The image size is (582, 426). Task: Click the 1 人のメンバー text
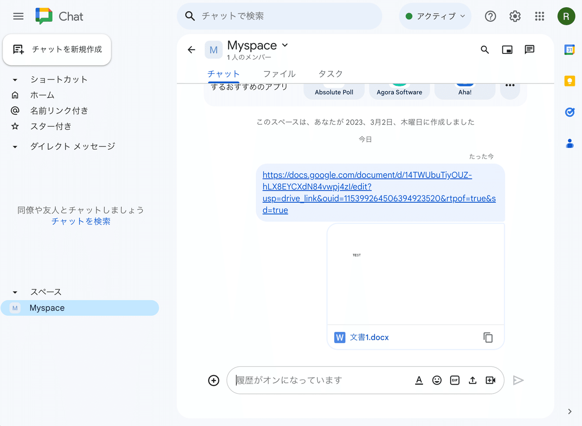click(249, 58)
